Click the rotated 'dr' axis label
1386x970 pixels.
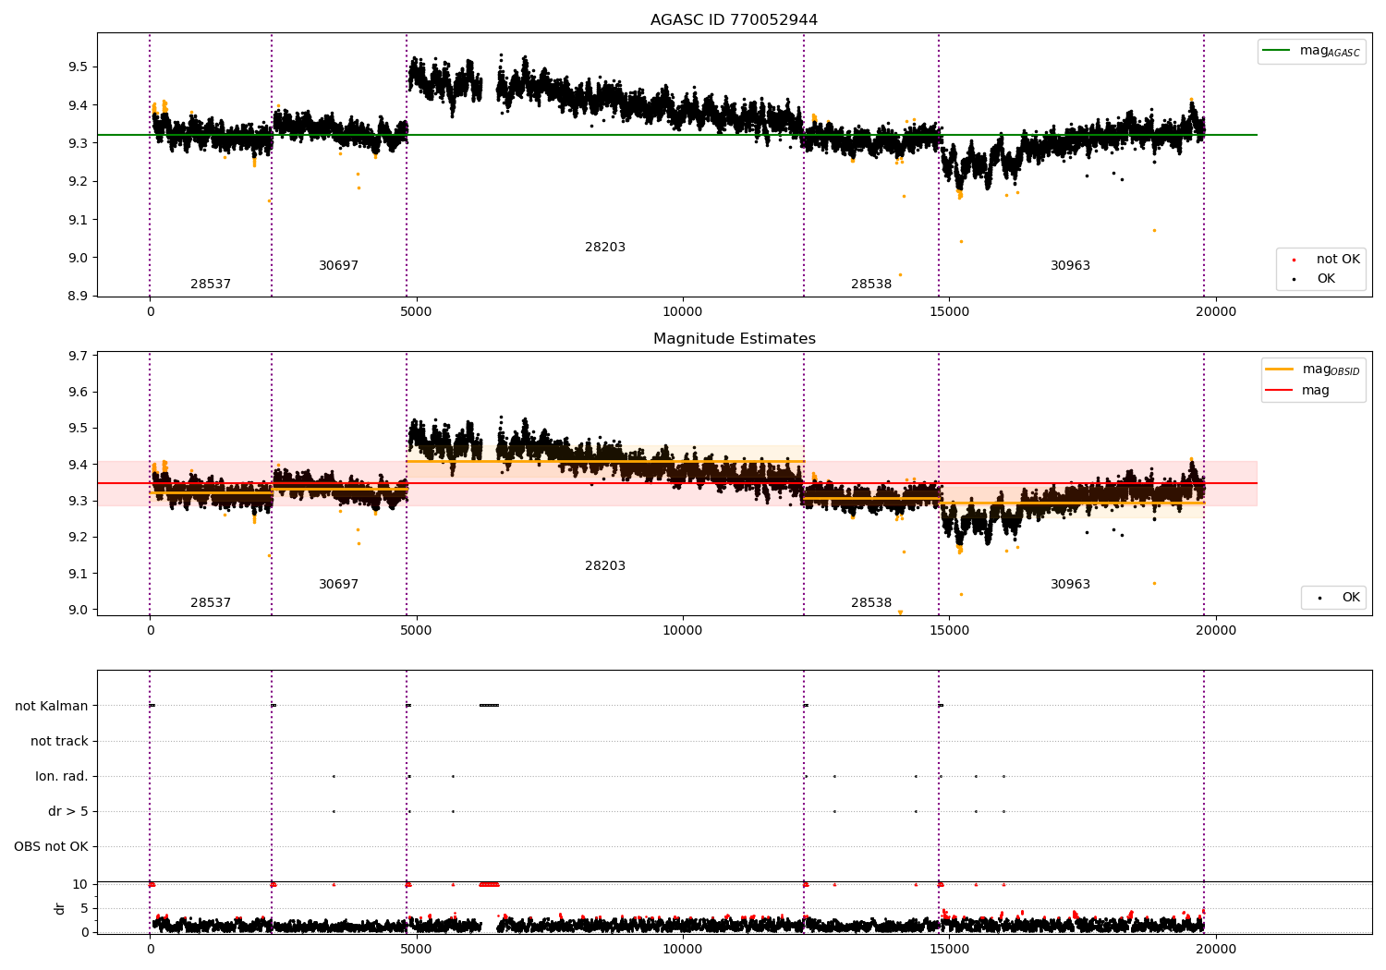[59, 908]
